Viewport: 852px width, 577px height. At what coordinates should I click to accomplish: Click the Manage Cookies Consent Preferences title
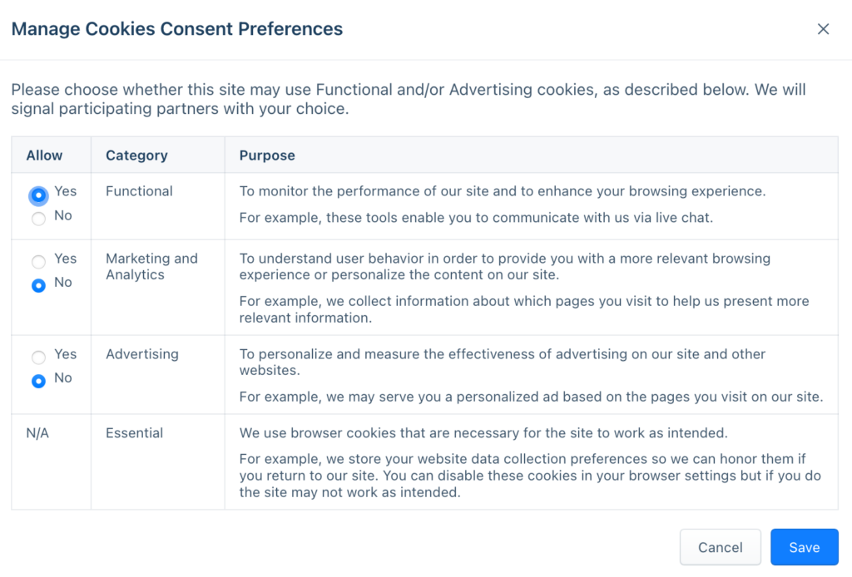point(176,28)
